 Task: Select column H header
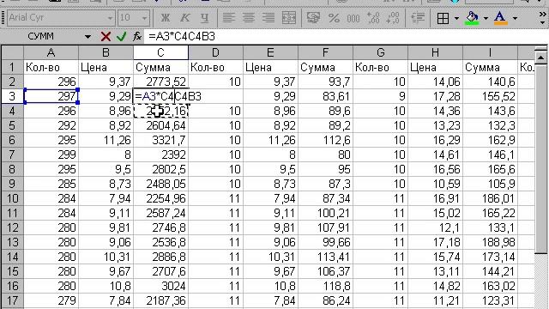435,52
